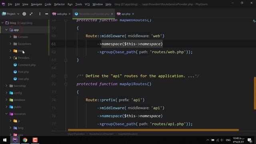
Task: Click the scroll-from-source target icon
Action: click(x=24, y=14)
